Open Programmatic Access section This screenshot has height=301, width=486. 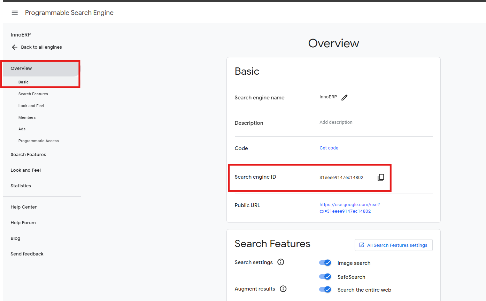39,141
